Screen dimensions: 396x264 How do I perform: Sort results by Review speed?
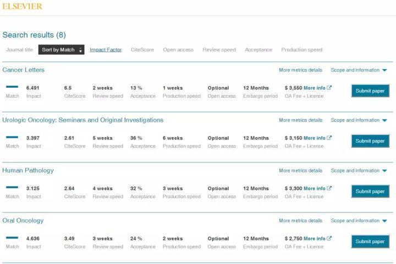click(219, 49)
